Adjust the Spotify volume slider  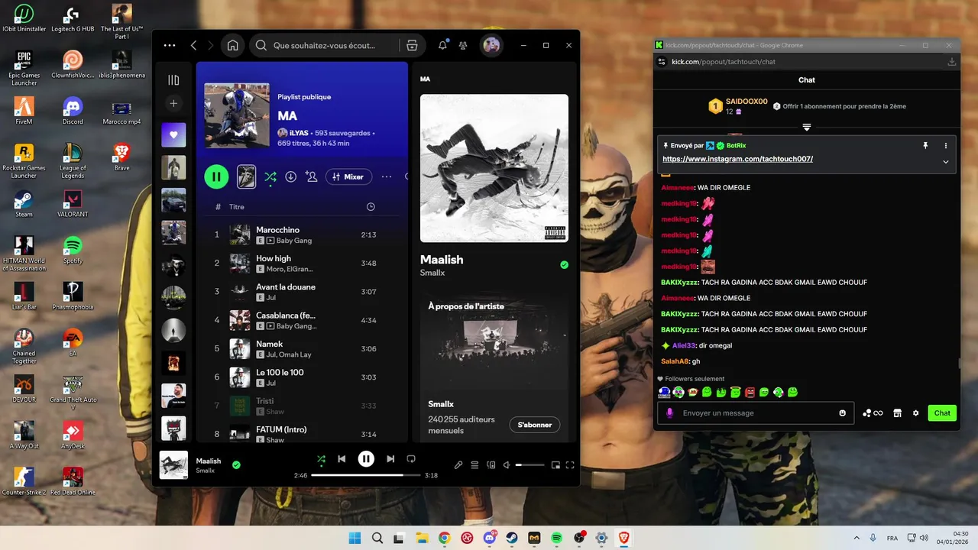[529, 464]
